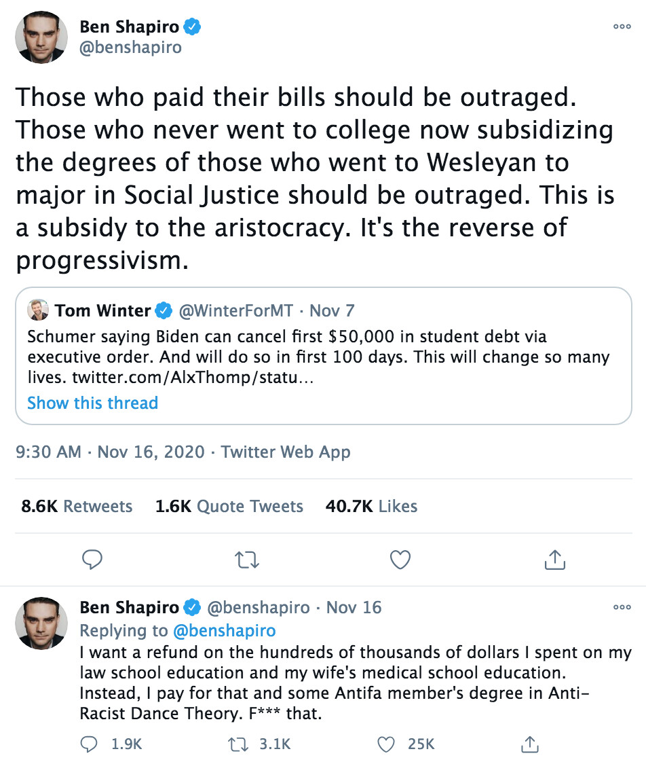
Task: Click the reply icon under main tweet
Action: point(92,559)
